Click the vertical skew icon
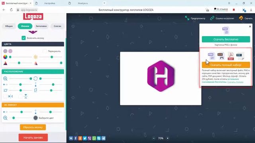 pyautogui.click(x=35, y=90)
